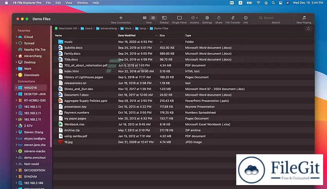Screen dimensions: 327x189
Task: Select the RT-AC86U-590 connection icon
Action: [20, 100]
